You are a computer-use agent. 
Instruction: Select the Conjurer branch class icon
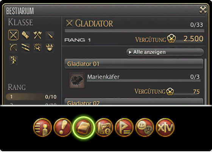tap(37, 47)
